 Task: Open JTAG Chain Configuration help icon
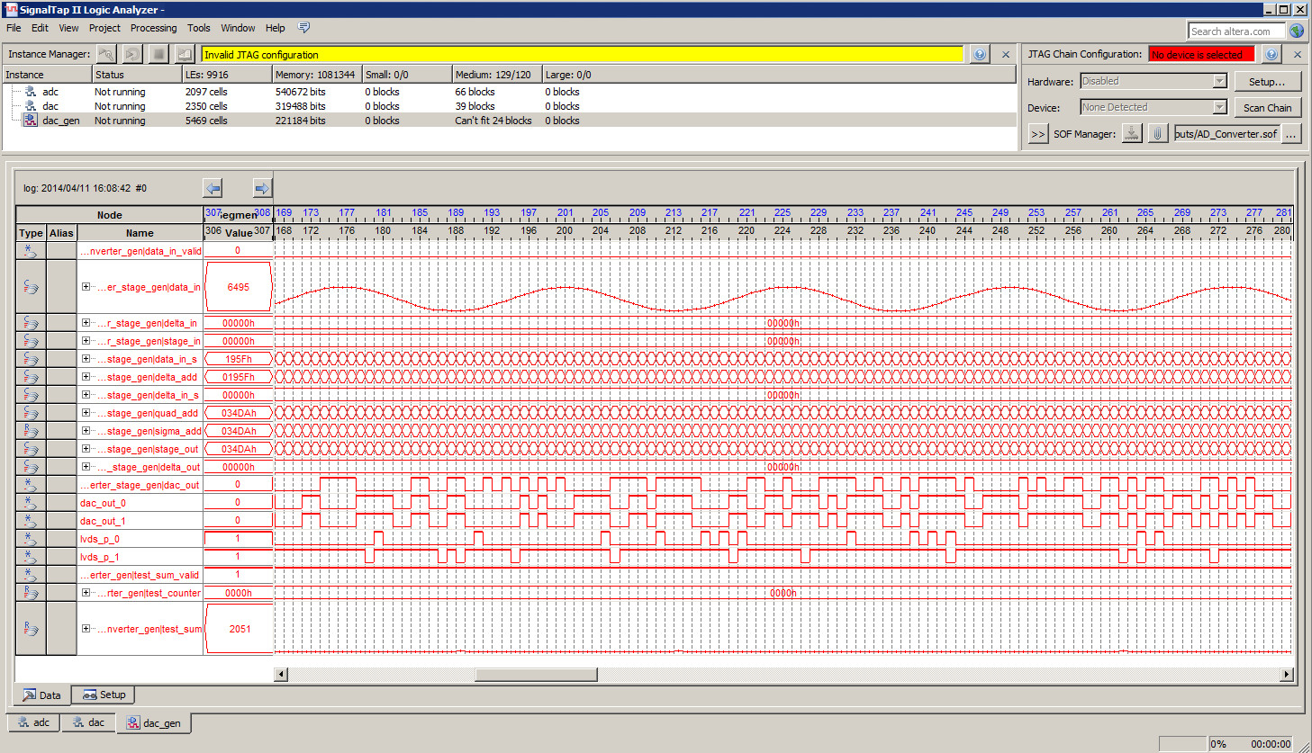(x=1271, y=54)
